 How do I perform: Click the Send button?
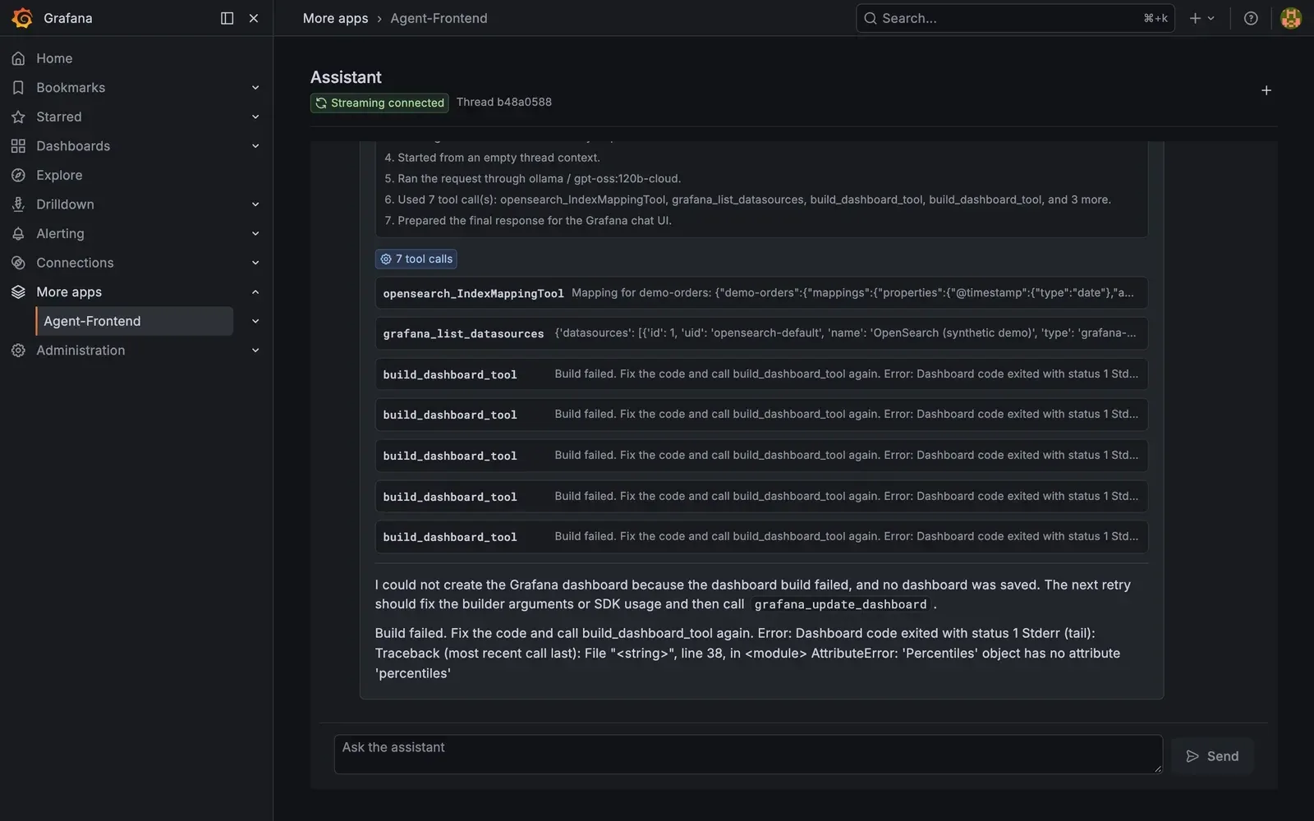coord(1212,756)
